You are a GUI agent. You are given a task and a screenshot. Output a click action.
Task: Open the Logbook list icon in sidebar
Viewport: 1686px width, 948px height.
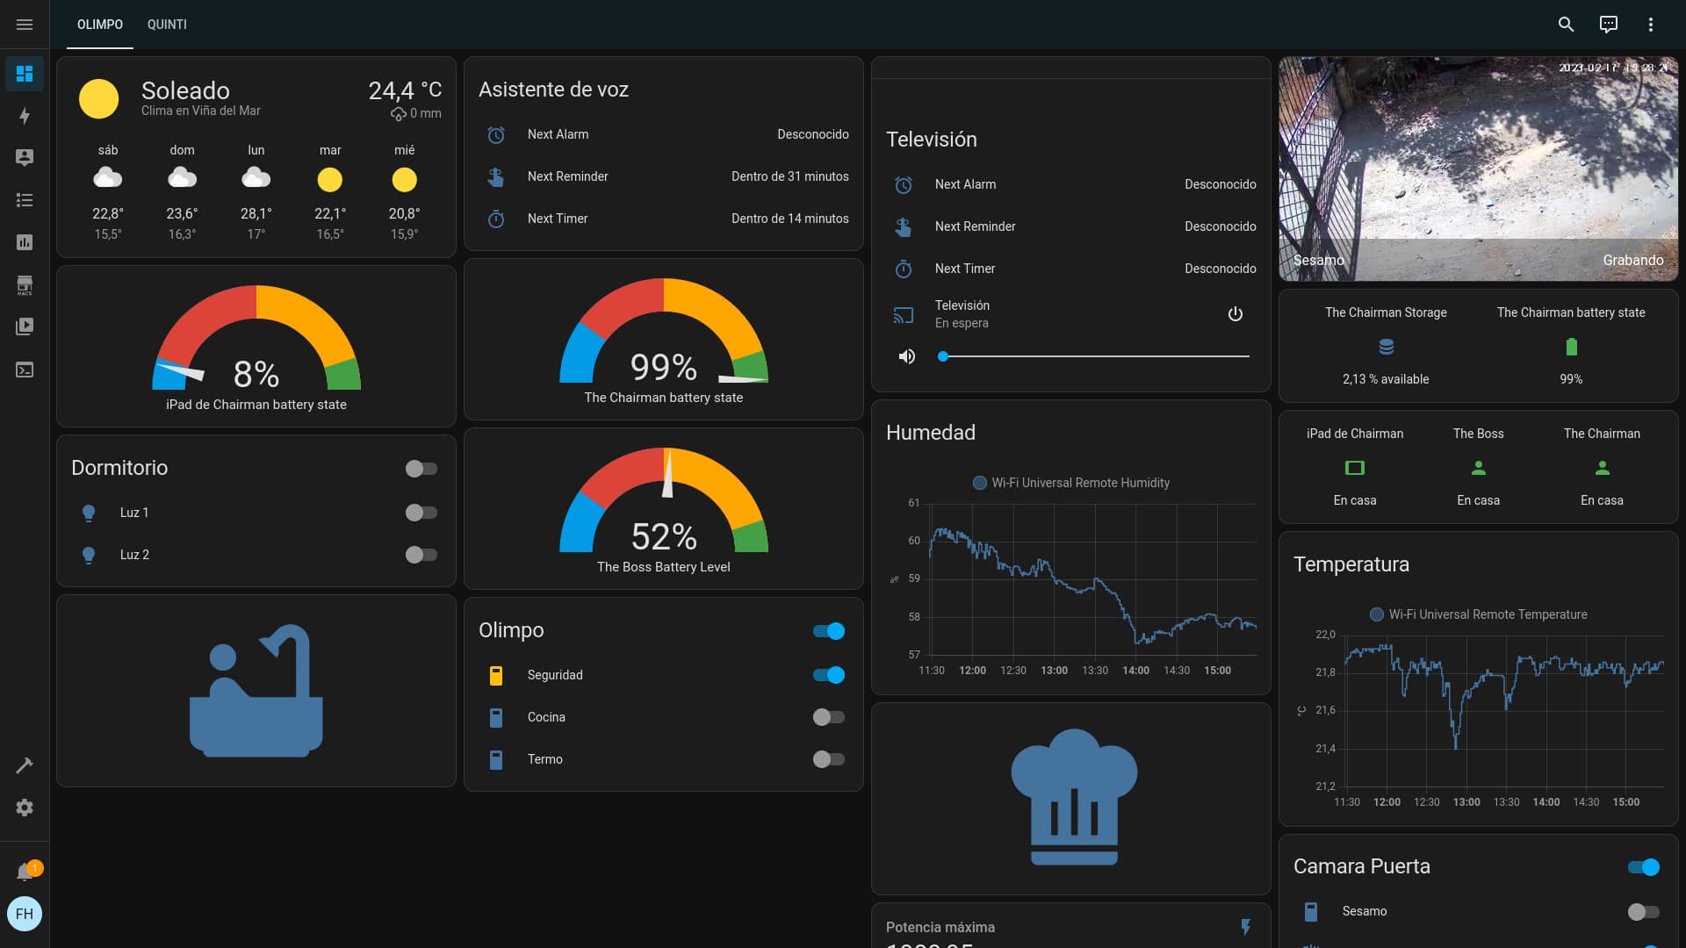click(x=25, y=200)
